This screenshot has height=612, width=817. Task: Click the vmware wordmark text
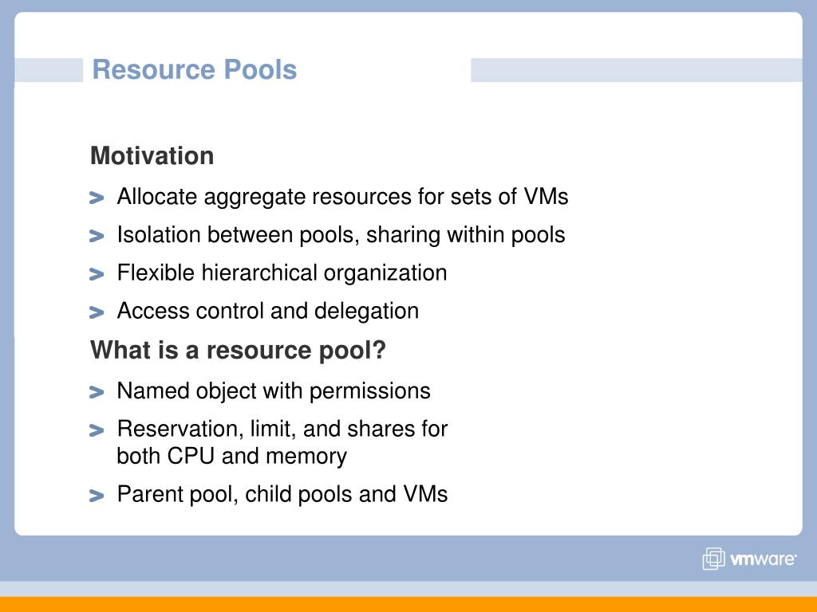[763, 559]
